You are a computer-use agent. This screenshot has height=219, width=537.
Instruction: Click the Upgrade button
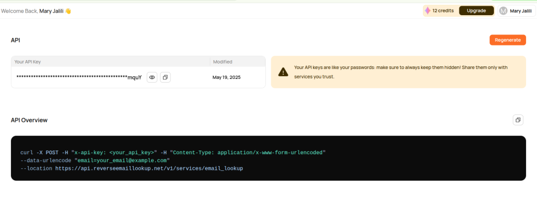coord(476,11)
